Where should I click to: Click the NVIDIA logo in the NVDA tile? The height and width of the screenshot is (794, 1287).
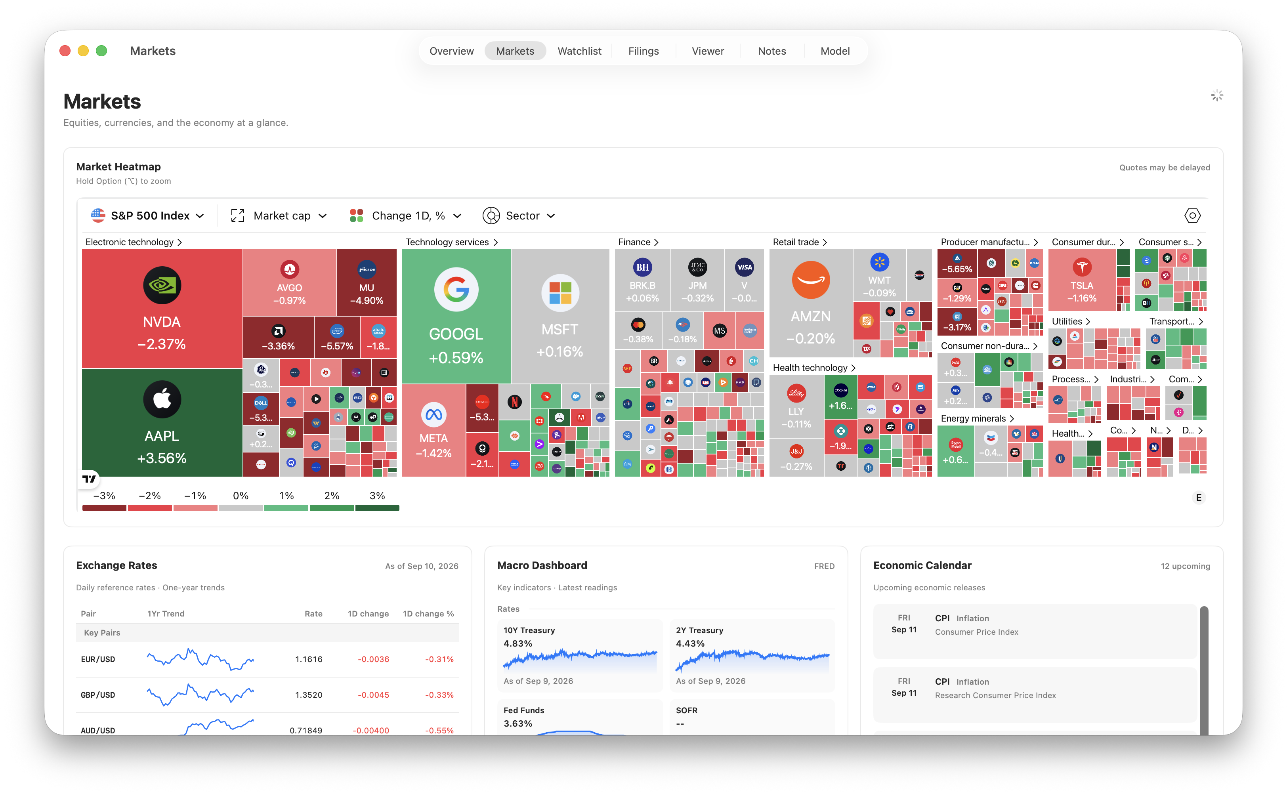pos(162,285)
